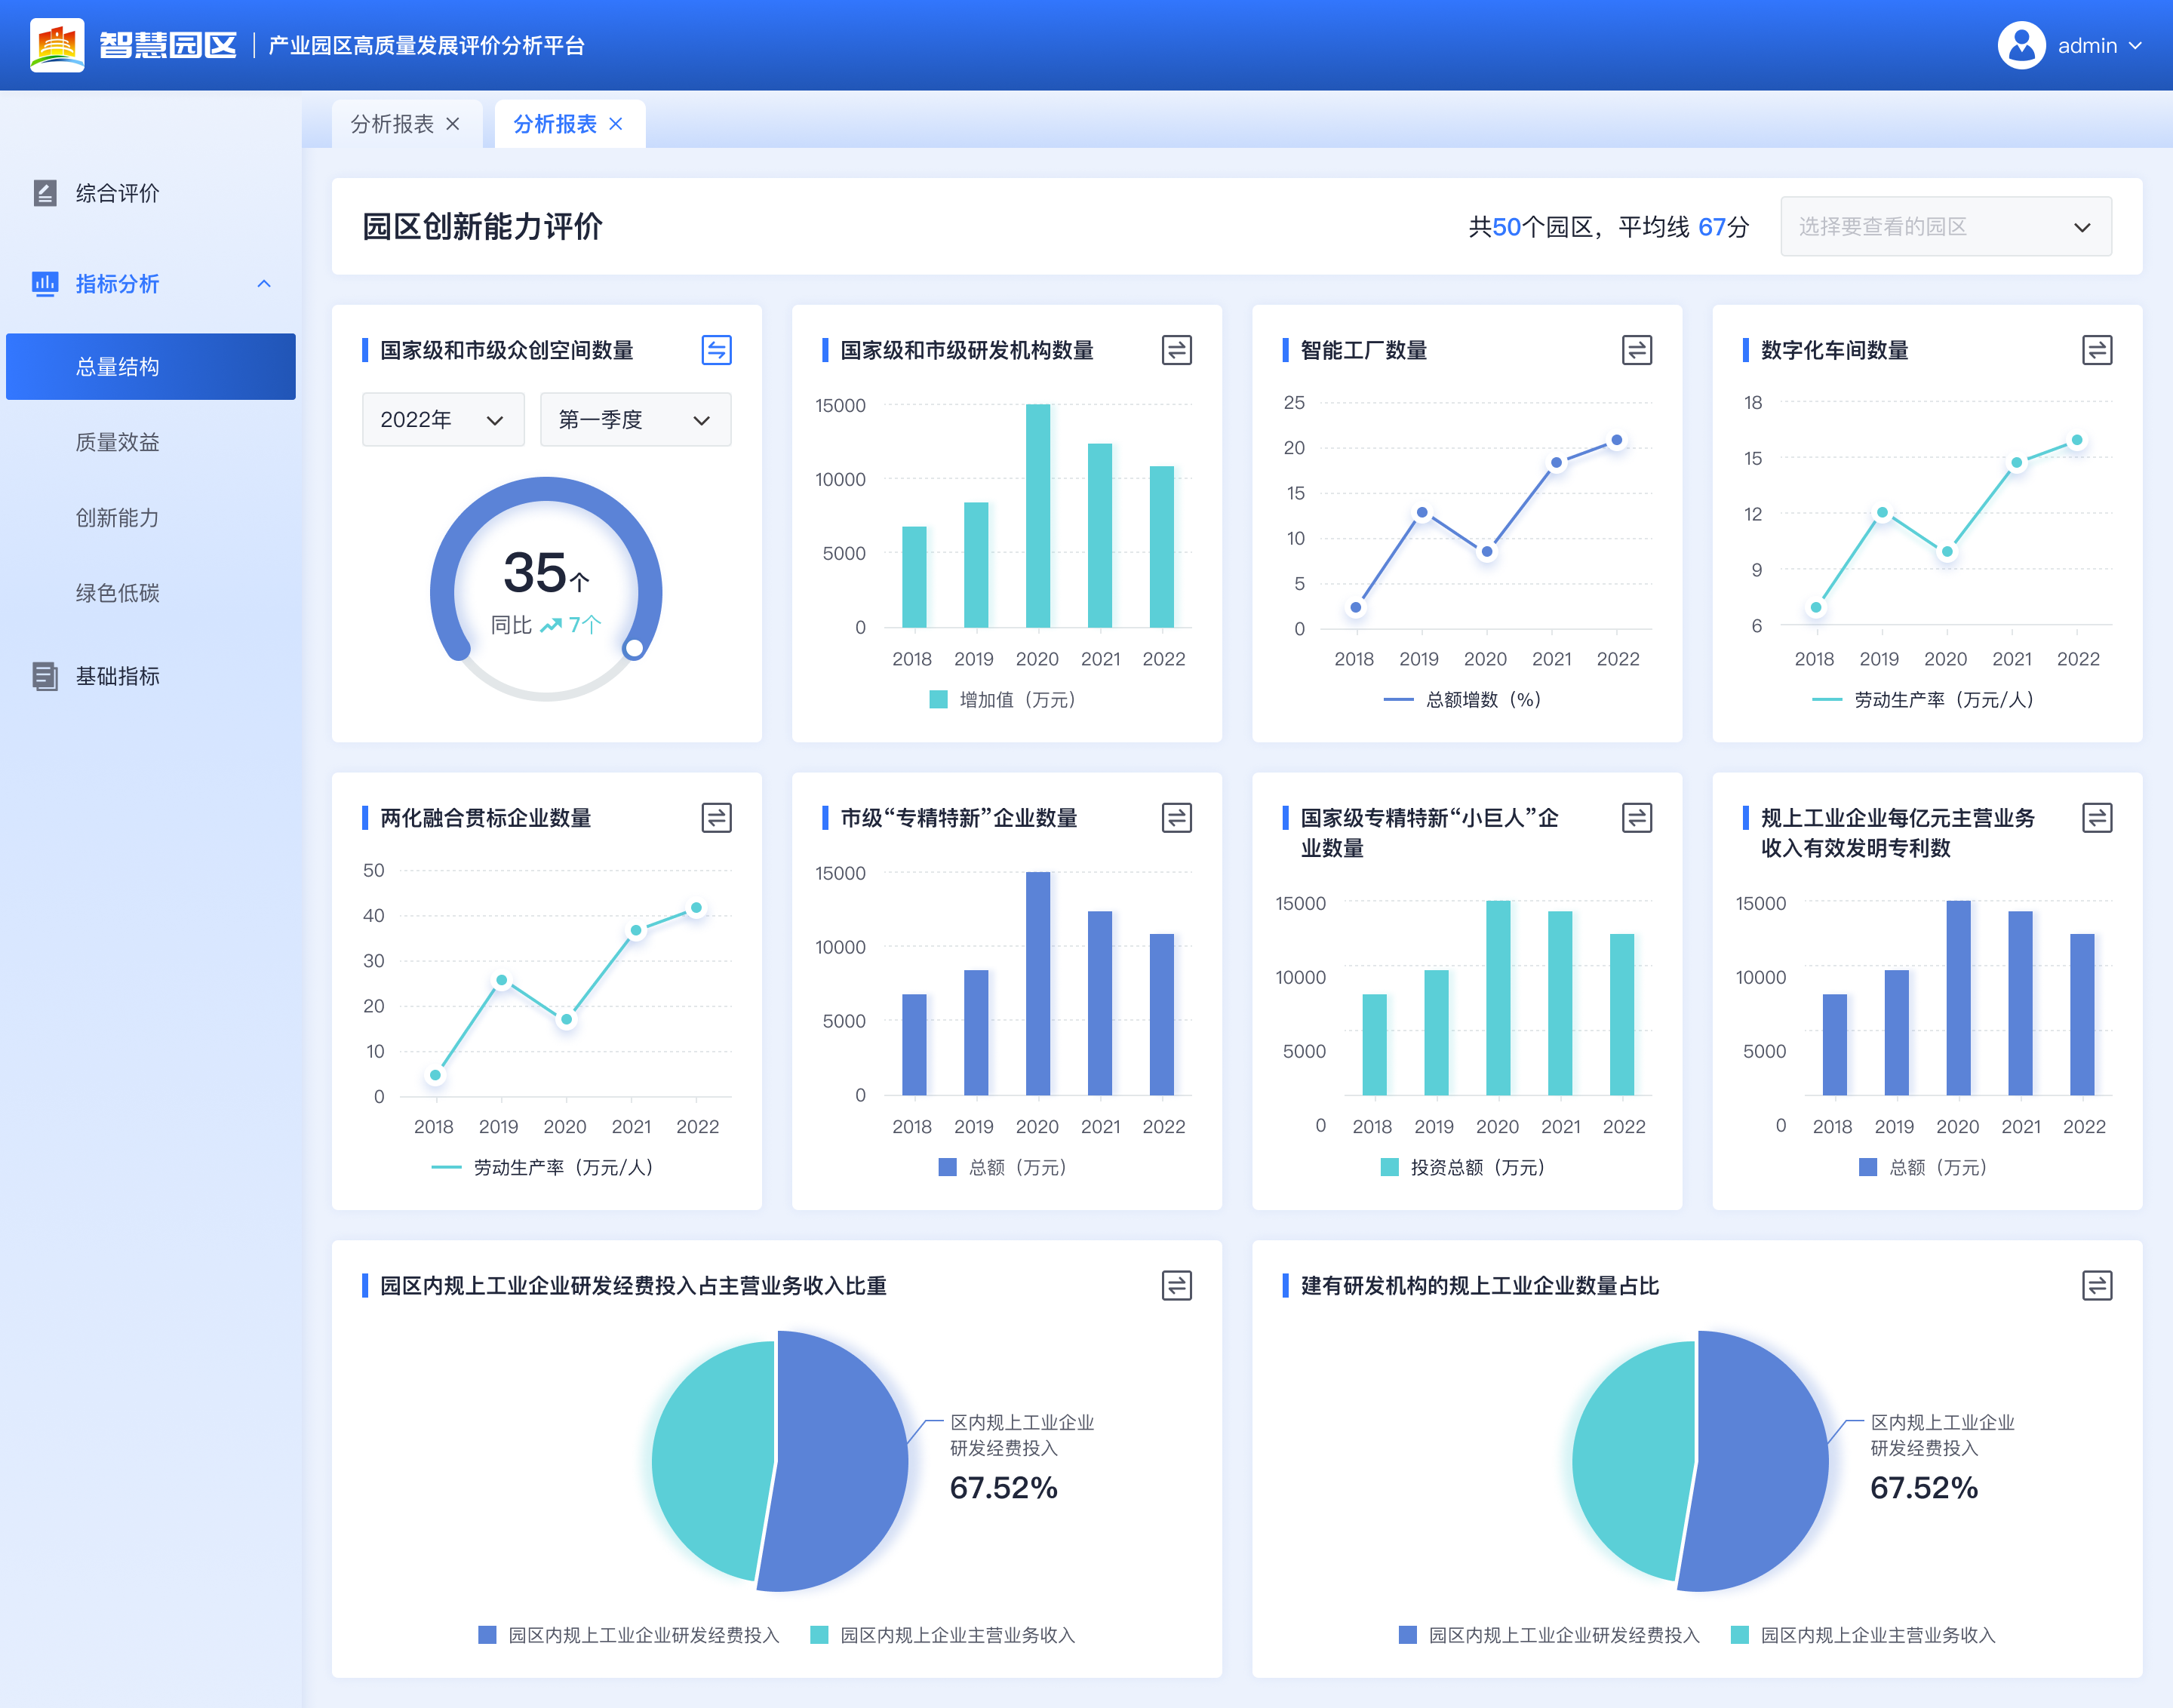Toggle 总额增数（%）legend in 智能工厂 chart
The width and height of the screenshot is (2173, 1708).
pyautogui.click(x=1462, y=700)
